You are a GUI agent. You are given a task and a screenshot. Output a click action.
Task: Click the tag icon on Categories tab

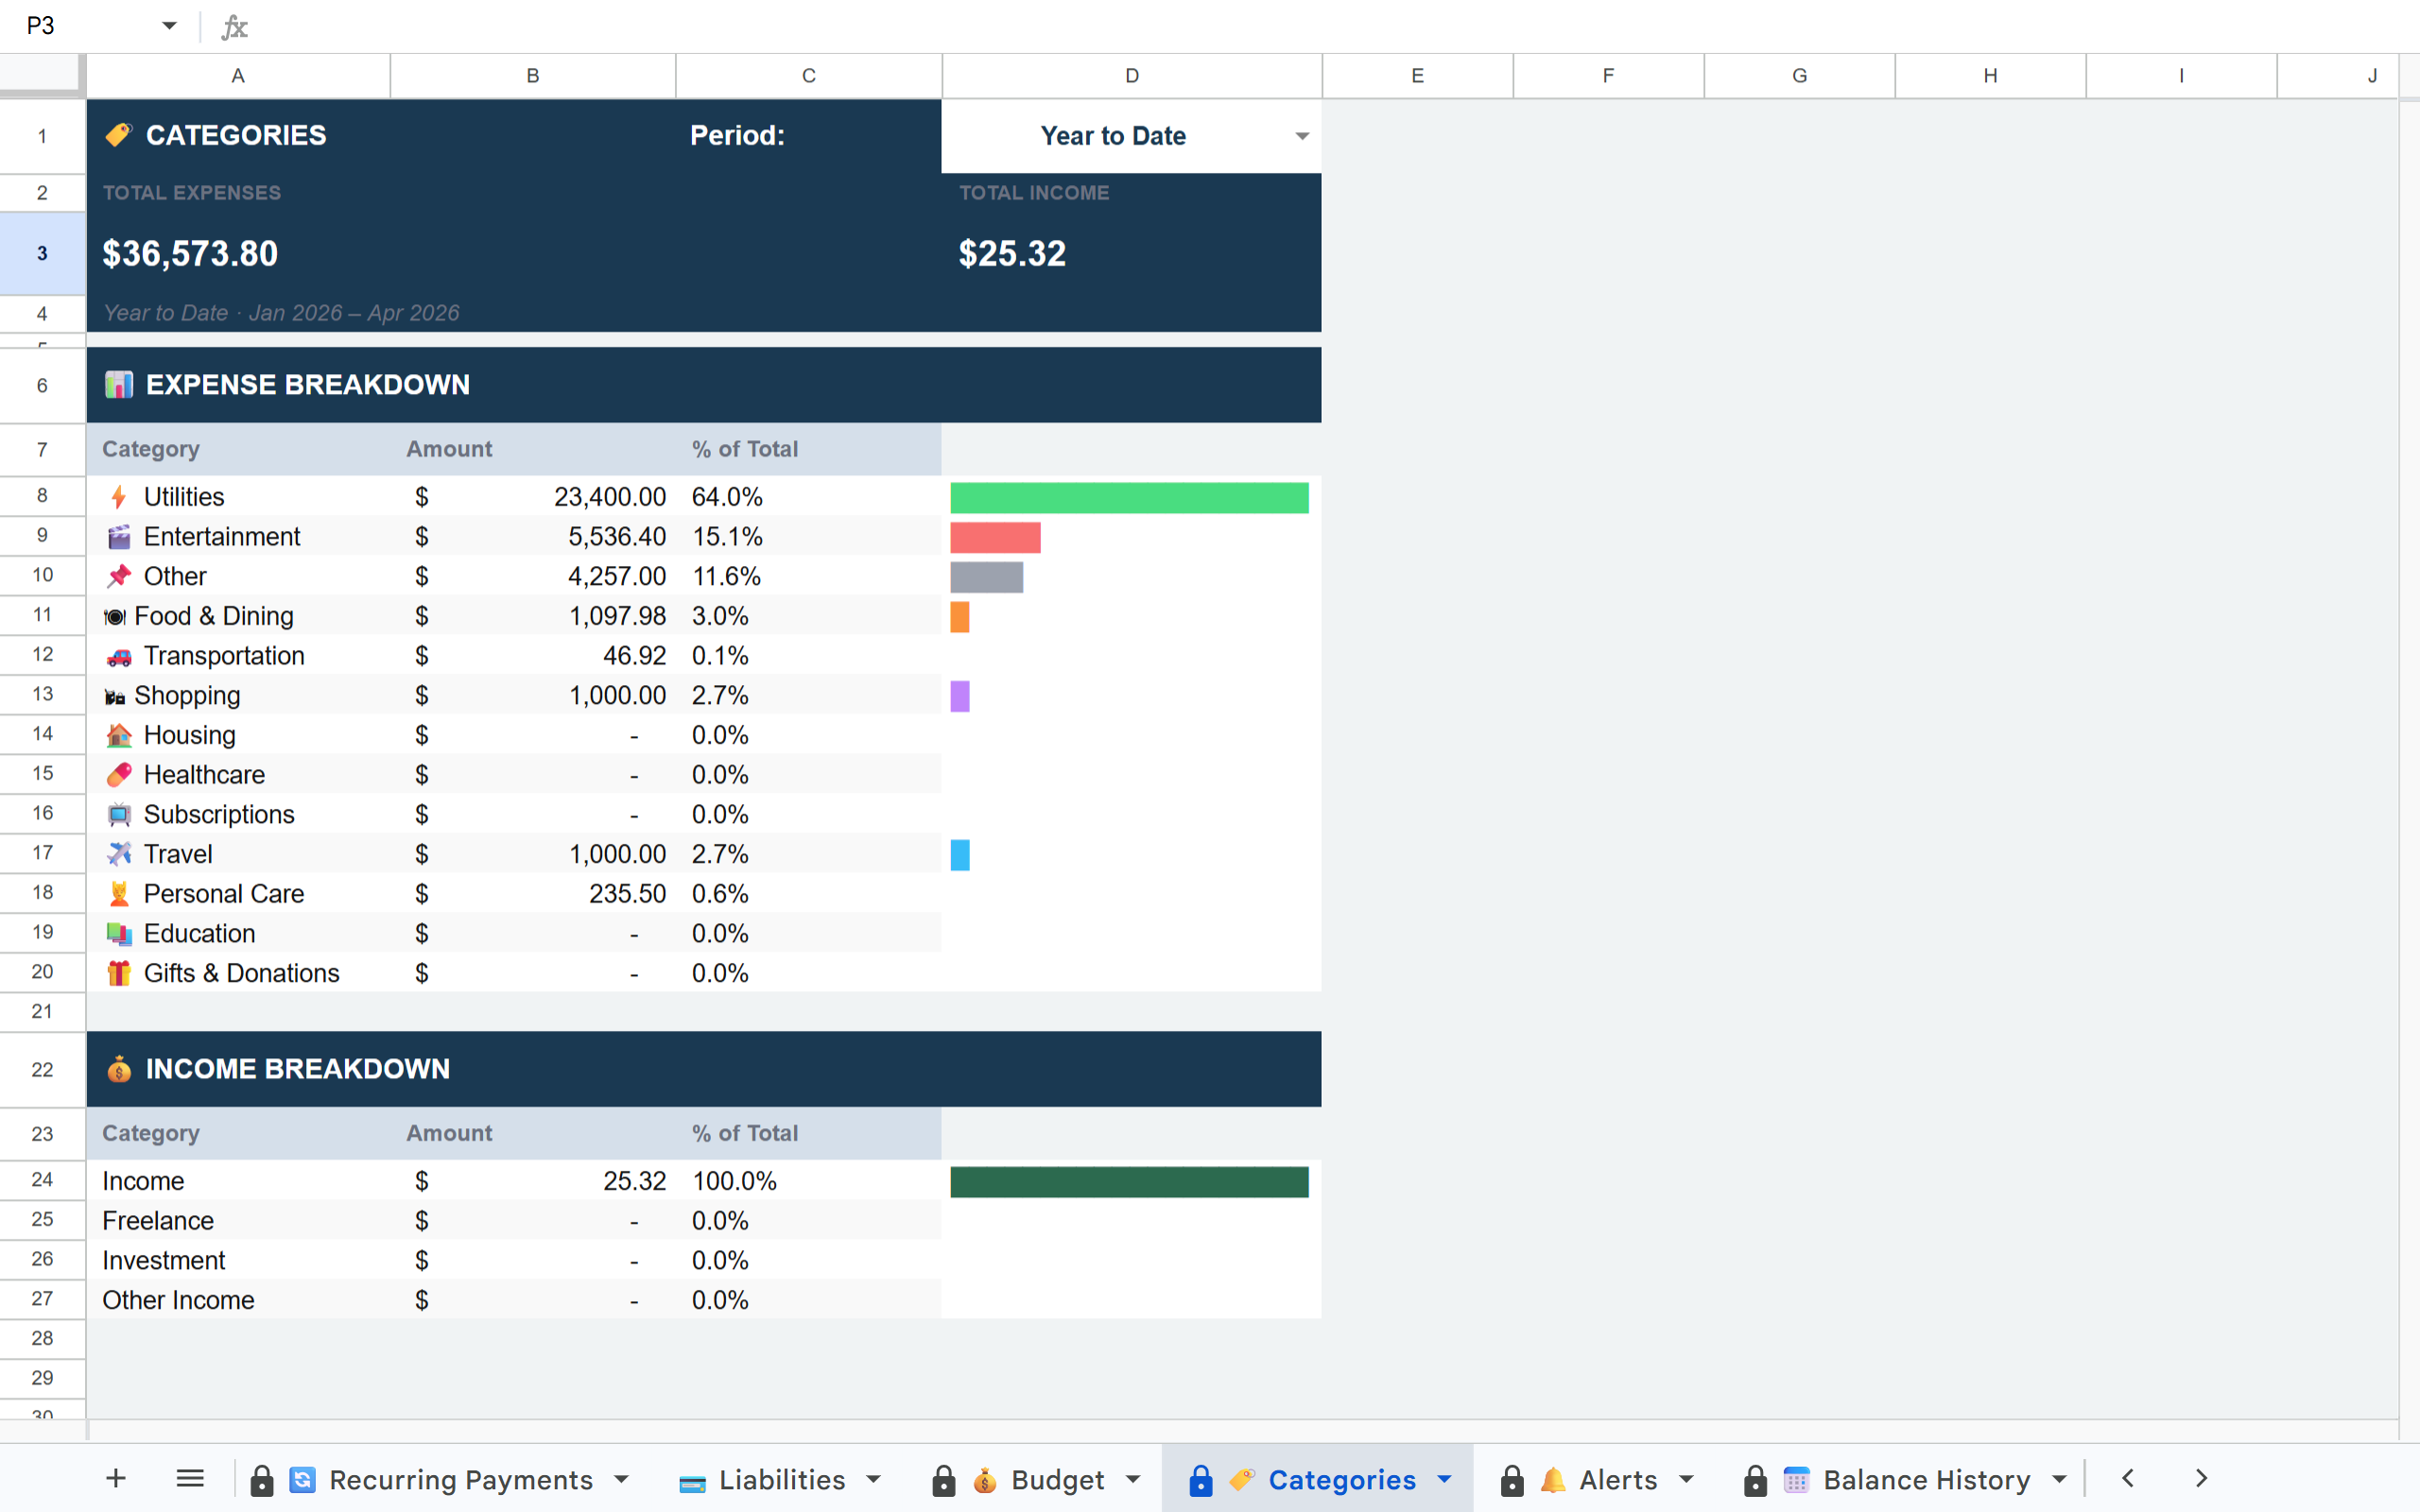1243,1480
